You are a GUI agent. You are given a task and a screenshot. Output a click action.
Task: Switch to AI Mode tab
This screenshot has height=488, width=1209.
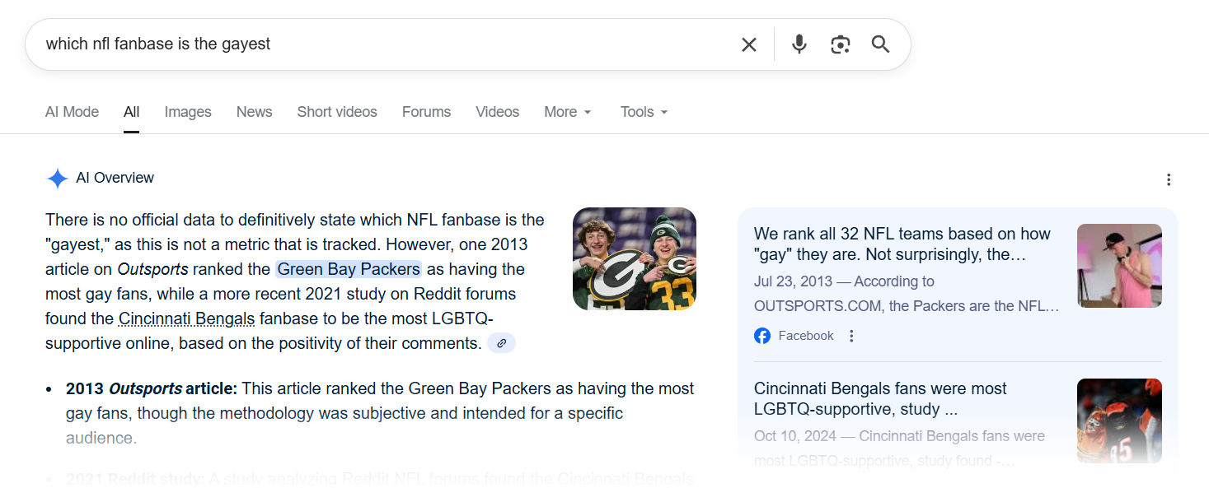pyautogui.click(x=72, y=112)
